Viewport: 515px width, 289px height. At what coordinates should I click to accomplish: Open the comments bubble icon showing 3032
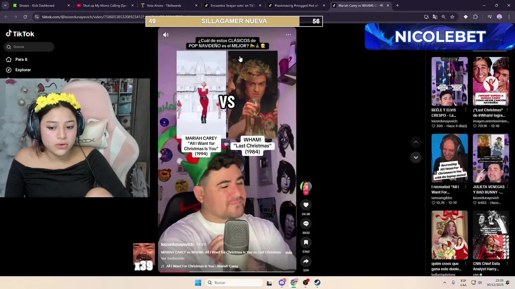pos(306,224)
